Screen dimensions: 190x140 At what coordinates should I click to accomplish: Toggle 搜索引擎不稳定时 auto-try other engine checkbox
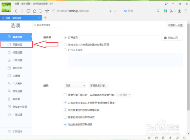click(x=65, y=95)
